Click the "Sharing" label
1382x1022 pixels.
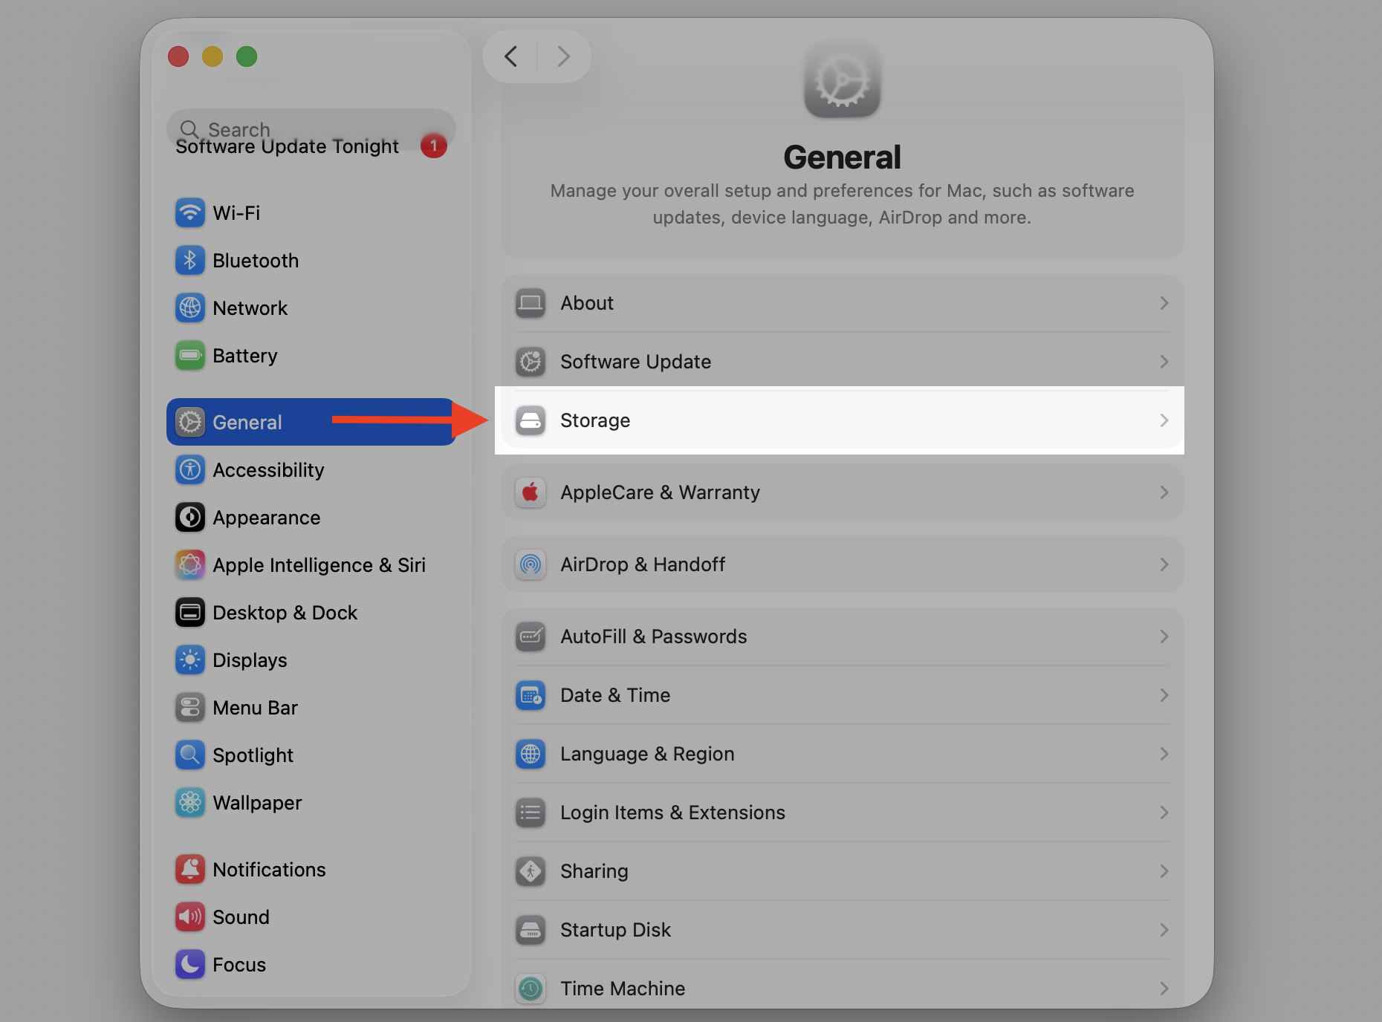[x=594, y=871]
